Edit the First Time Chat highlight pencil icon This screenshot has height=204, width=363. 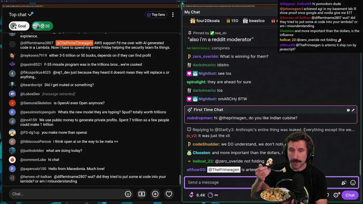353,110
